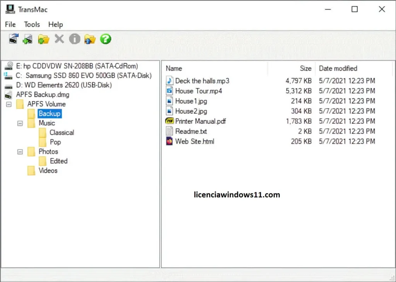
Task: Click the House1.jpg image file icon
Action: click(x=169, y=101)
